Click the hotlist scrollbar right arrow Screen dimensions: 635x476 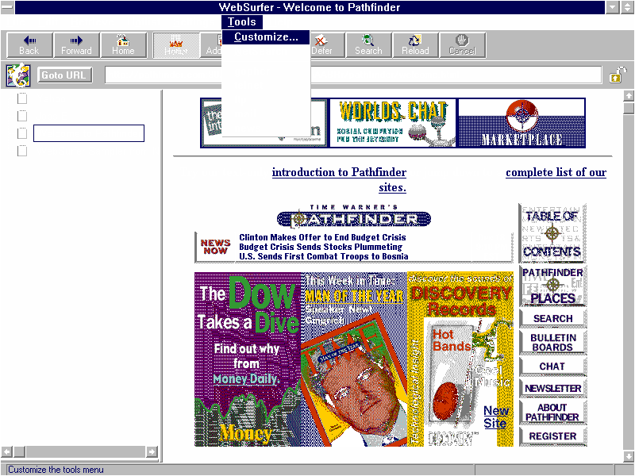coord(152,451)
